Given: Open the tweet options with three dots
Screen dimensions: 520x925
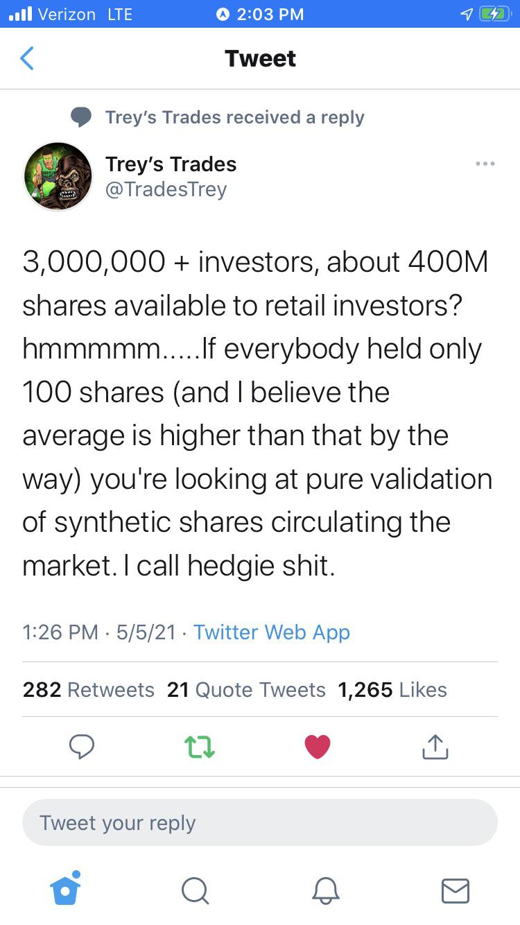Looking at the screenshot, I should [485, 164].
